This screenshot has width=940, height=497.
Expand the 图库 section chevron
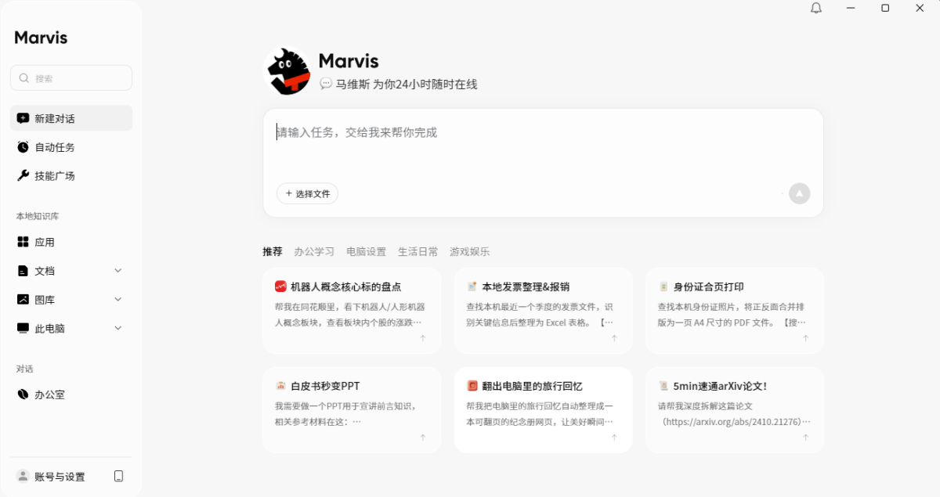pyautogui.click(x=118, y=299)
